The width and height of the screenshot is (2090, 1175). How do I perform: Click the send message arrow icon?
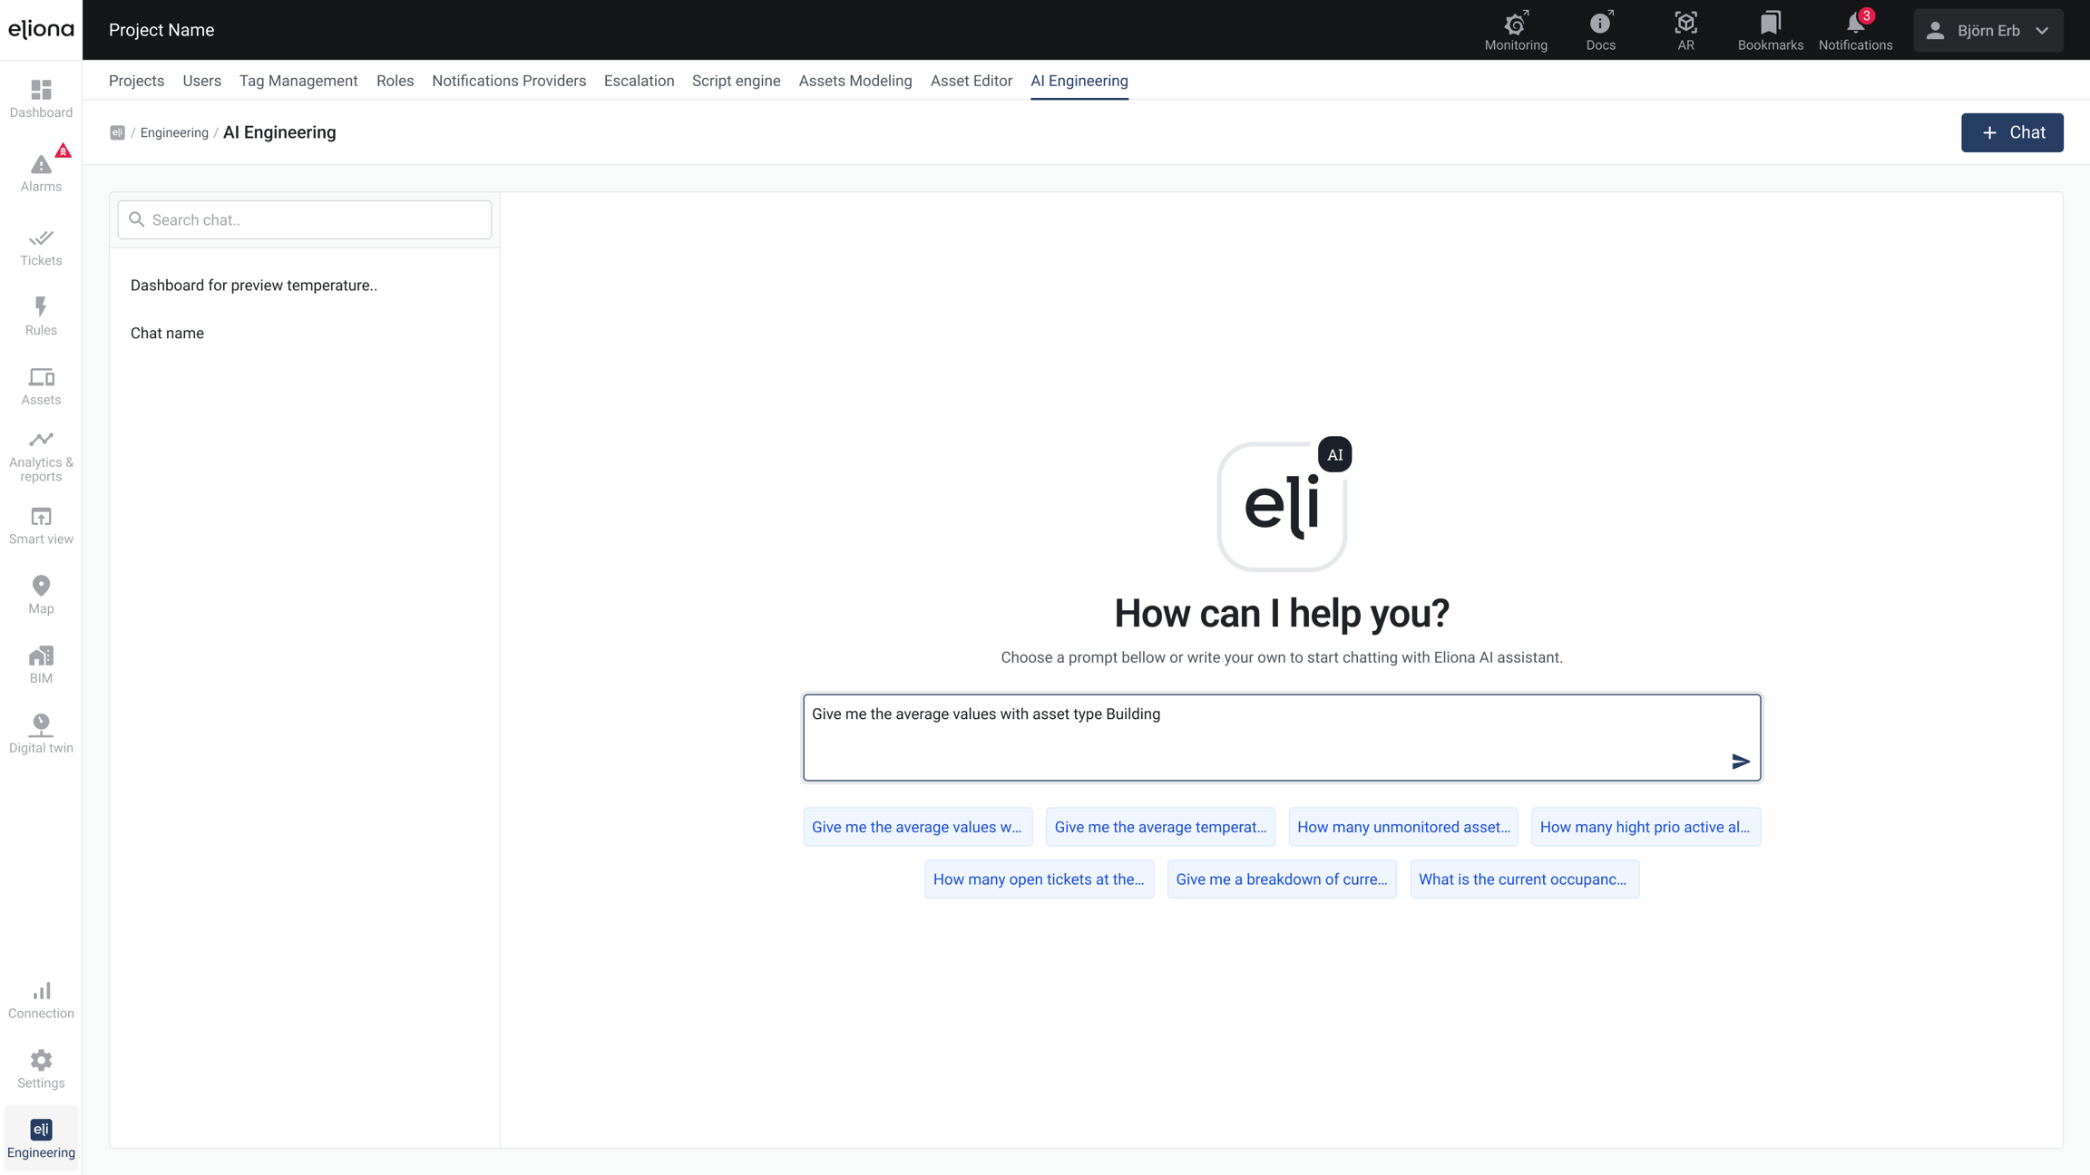(1740, 762)
